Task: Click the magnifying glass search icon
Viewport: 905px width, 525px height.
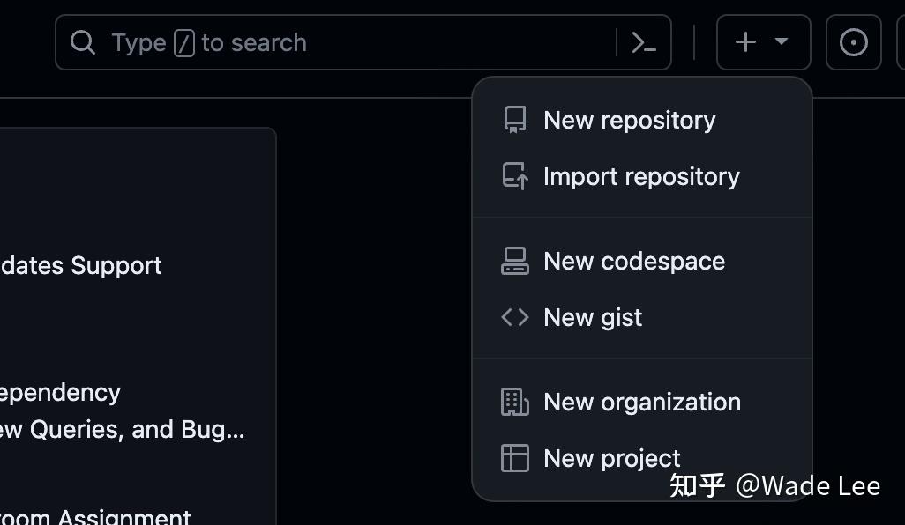Action: point(82,41)
